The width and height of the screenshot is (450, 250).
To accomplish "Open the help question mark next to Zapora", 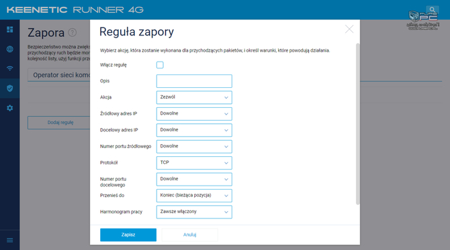I will coord(73,33).
